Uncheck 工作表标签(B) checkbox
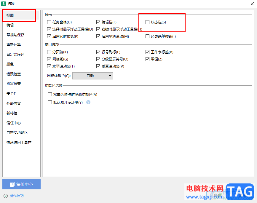The image size is (257, 203). point(147,52)
